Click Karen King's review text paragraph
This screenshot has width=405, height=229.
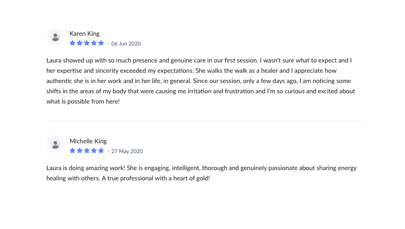coord(201,81)
